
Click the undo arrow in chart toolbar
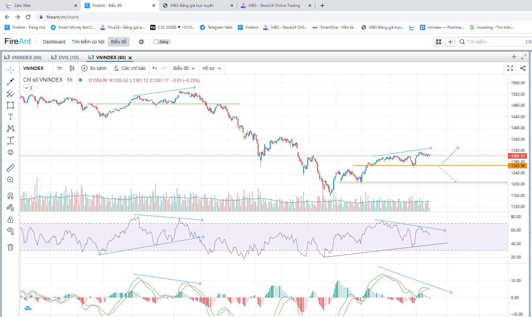155,68
